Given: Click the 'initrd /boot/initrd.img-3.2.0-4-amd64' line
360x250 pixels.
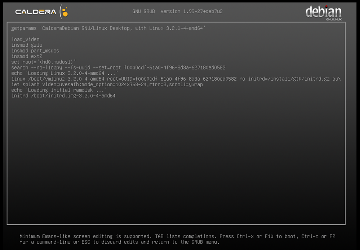Looking at the screenshot, I should pos(63,96).
